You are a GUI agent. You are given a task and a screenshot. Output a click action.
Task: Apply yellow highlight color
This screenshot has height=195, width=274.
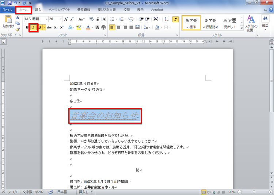[x=79, y=27]
